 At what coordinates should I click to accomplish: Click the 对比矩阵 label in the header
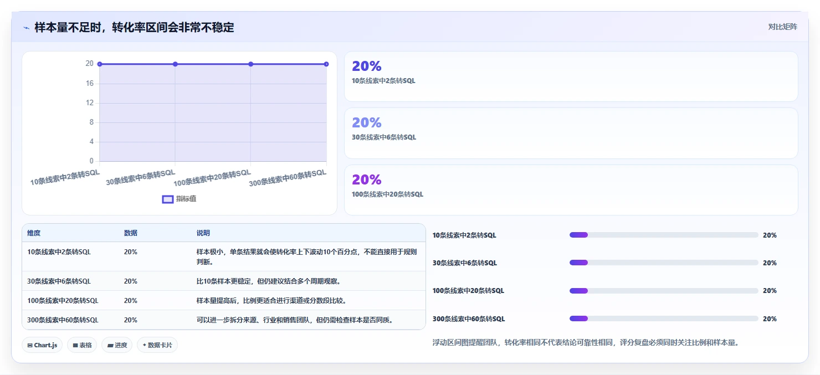coord(783,27)
